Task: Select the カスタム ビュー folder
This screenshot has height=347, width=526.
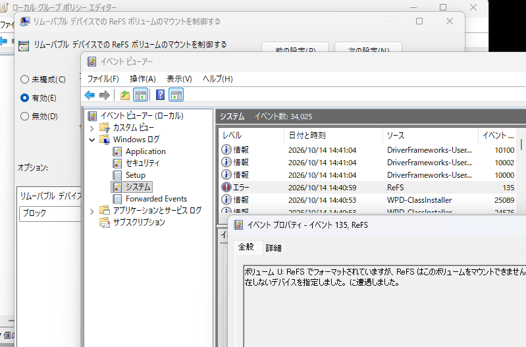Action: coord(134,128)
